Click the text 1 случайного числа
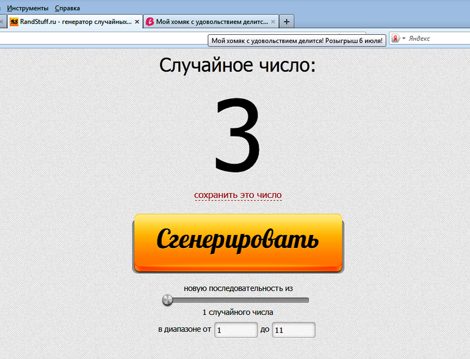 coord(237,312)
